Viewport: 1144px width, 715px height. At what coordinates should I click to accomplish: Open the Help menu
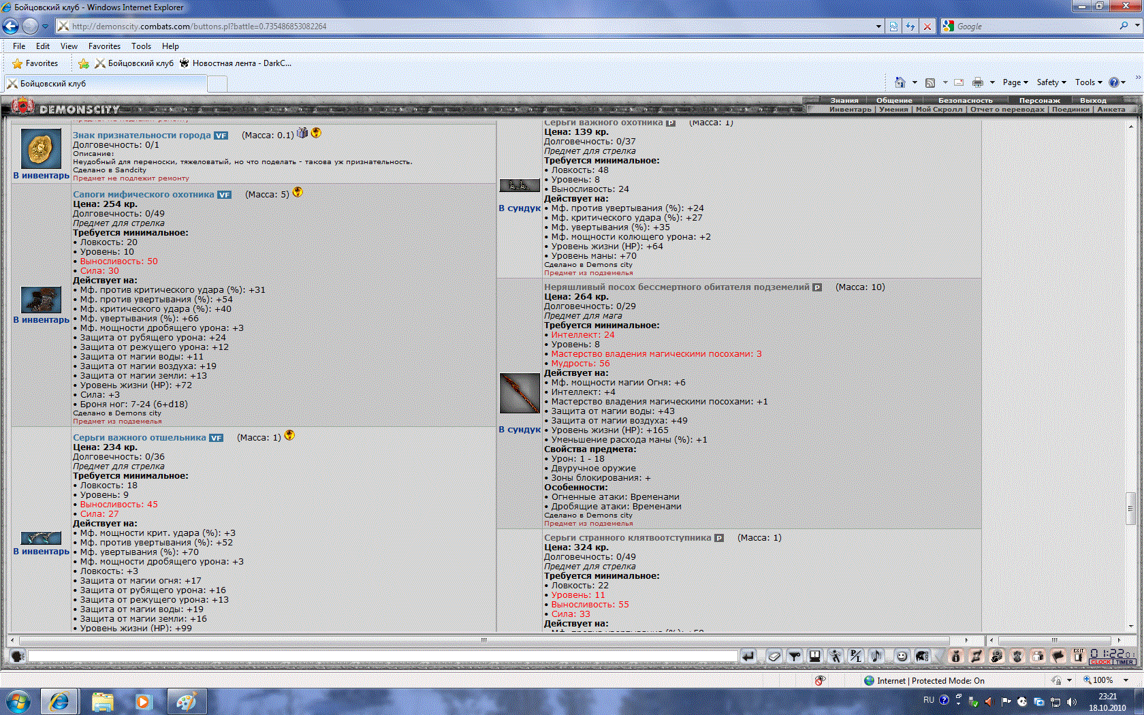pyautogui.click(x=170, y=46)
